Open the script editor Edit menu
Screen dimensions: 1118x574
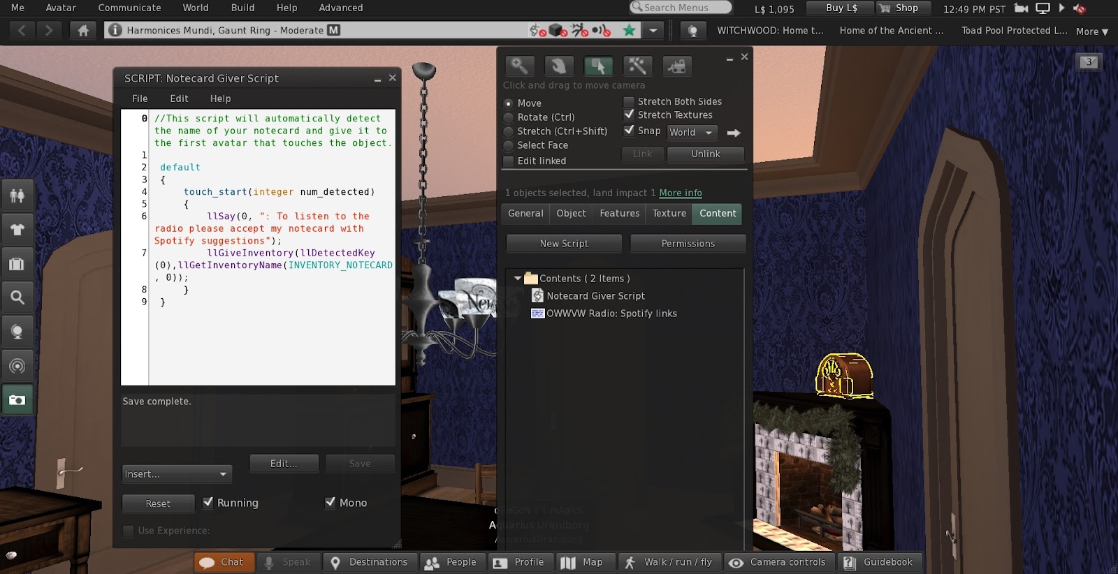[179, 98]
